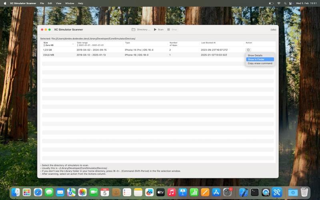Screen dimensions: 320x200
Task: Click the Selected directory path text
Action: point(88,38)
